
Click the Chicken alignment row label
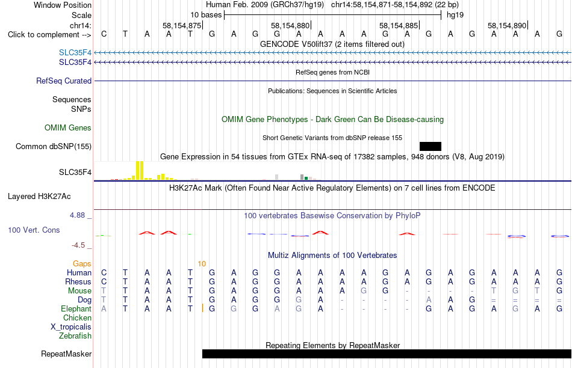(77, 317)
